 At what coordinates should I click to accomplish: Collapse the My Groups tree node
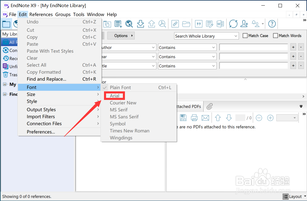point(4,84)
